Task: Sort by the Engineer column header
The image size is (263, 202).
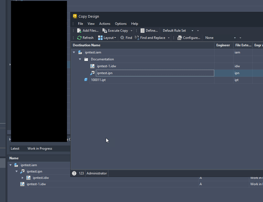Action: pos(223,45)
